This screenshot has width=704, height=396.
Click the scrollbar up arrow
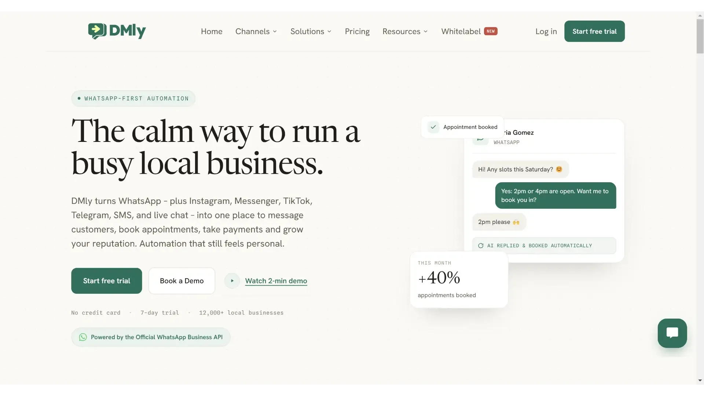point(700,15)
